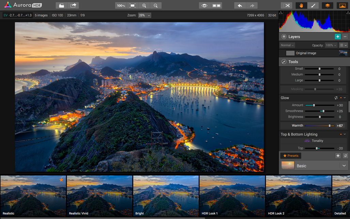Viewport: 350px width, 219px height.
Task: Add a new layer with plus button
Action: pyautogui.click(x=337, y=36)
